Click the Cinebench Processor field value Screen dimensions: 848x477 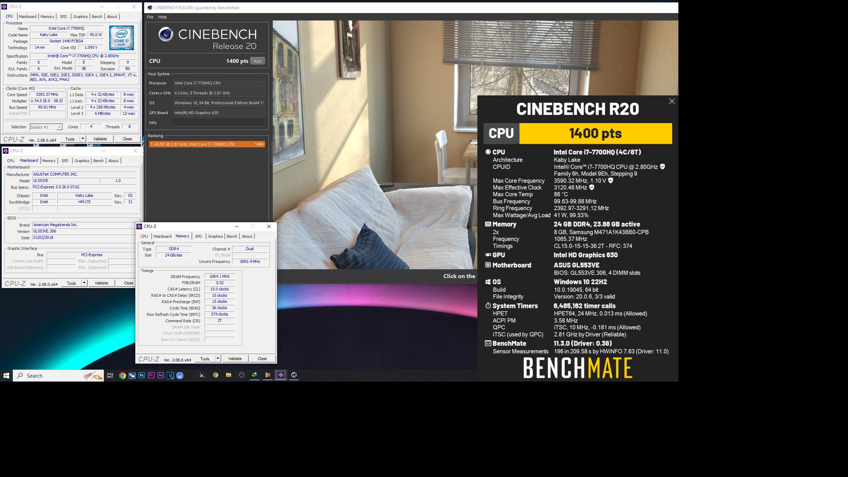pyautogui.click(x=219, y=83)
